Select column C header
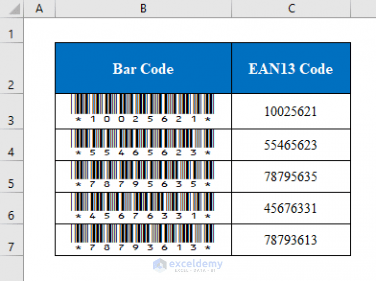Screen dimensions: 376x281 291,9
